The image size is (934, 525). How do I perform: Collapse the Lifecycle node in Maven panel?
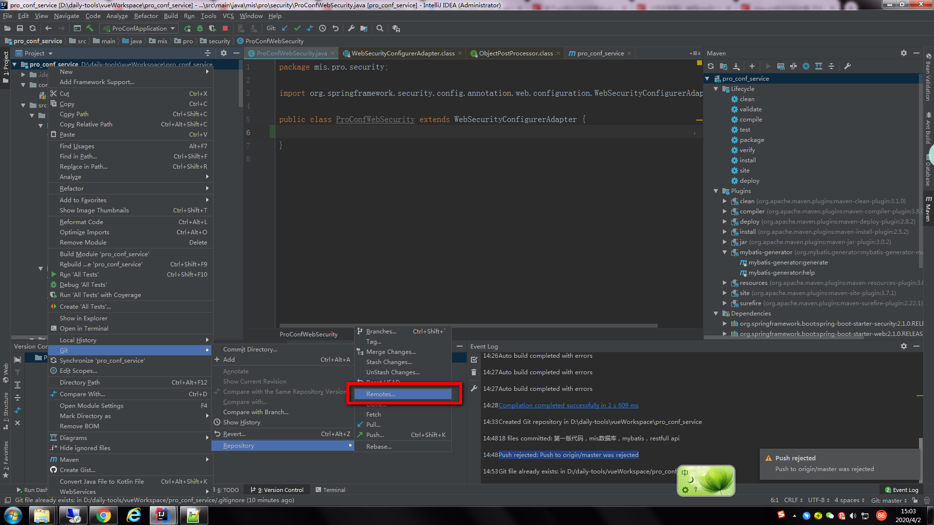[x=716, y=88]
